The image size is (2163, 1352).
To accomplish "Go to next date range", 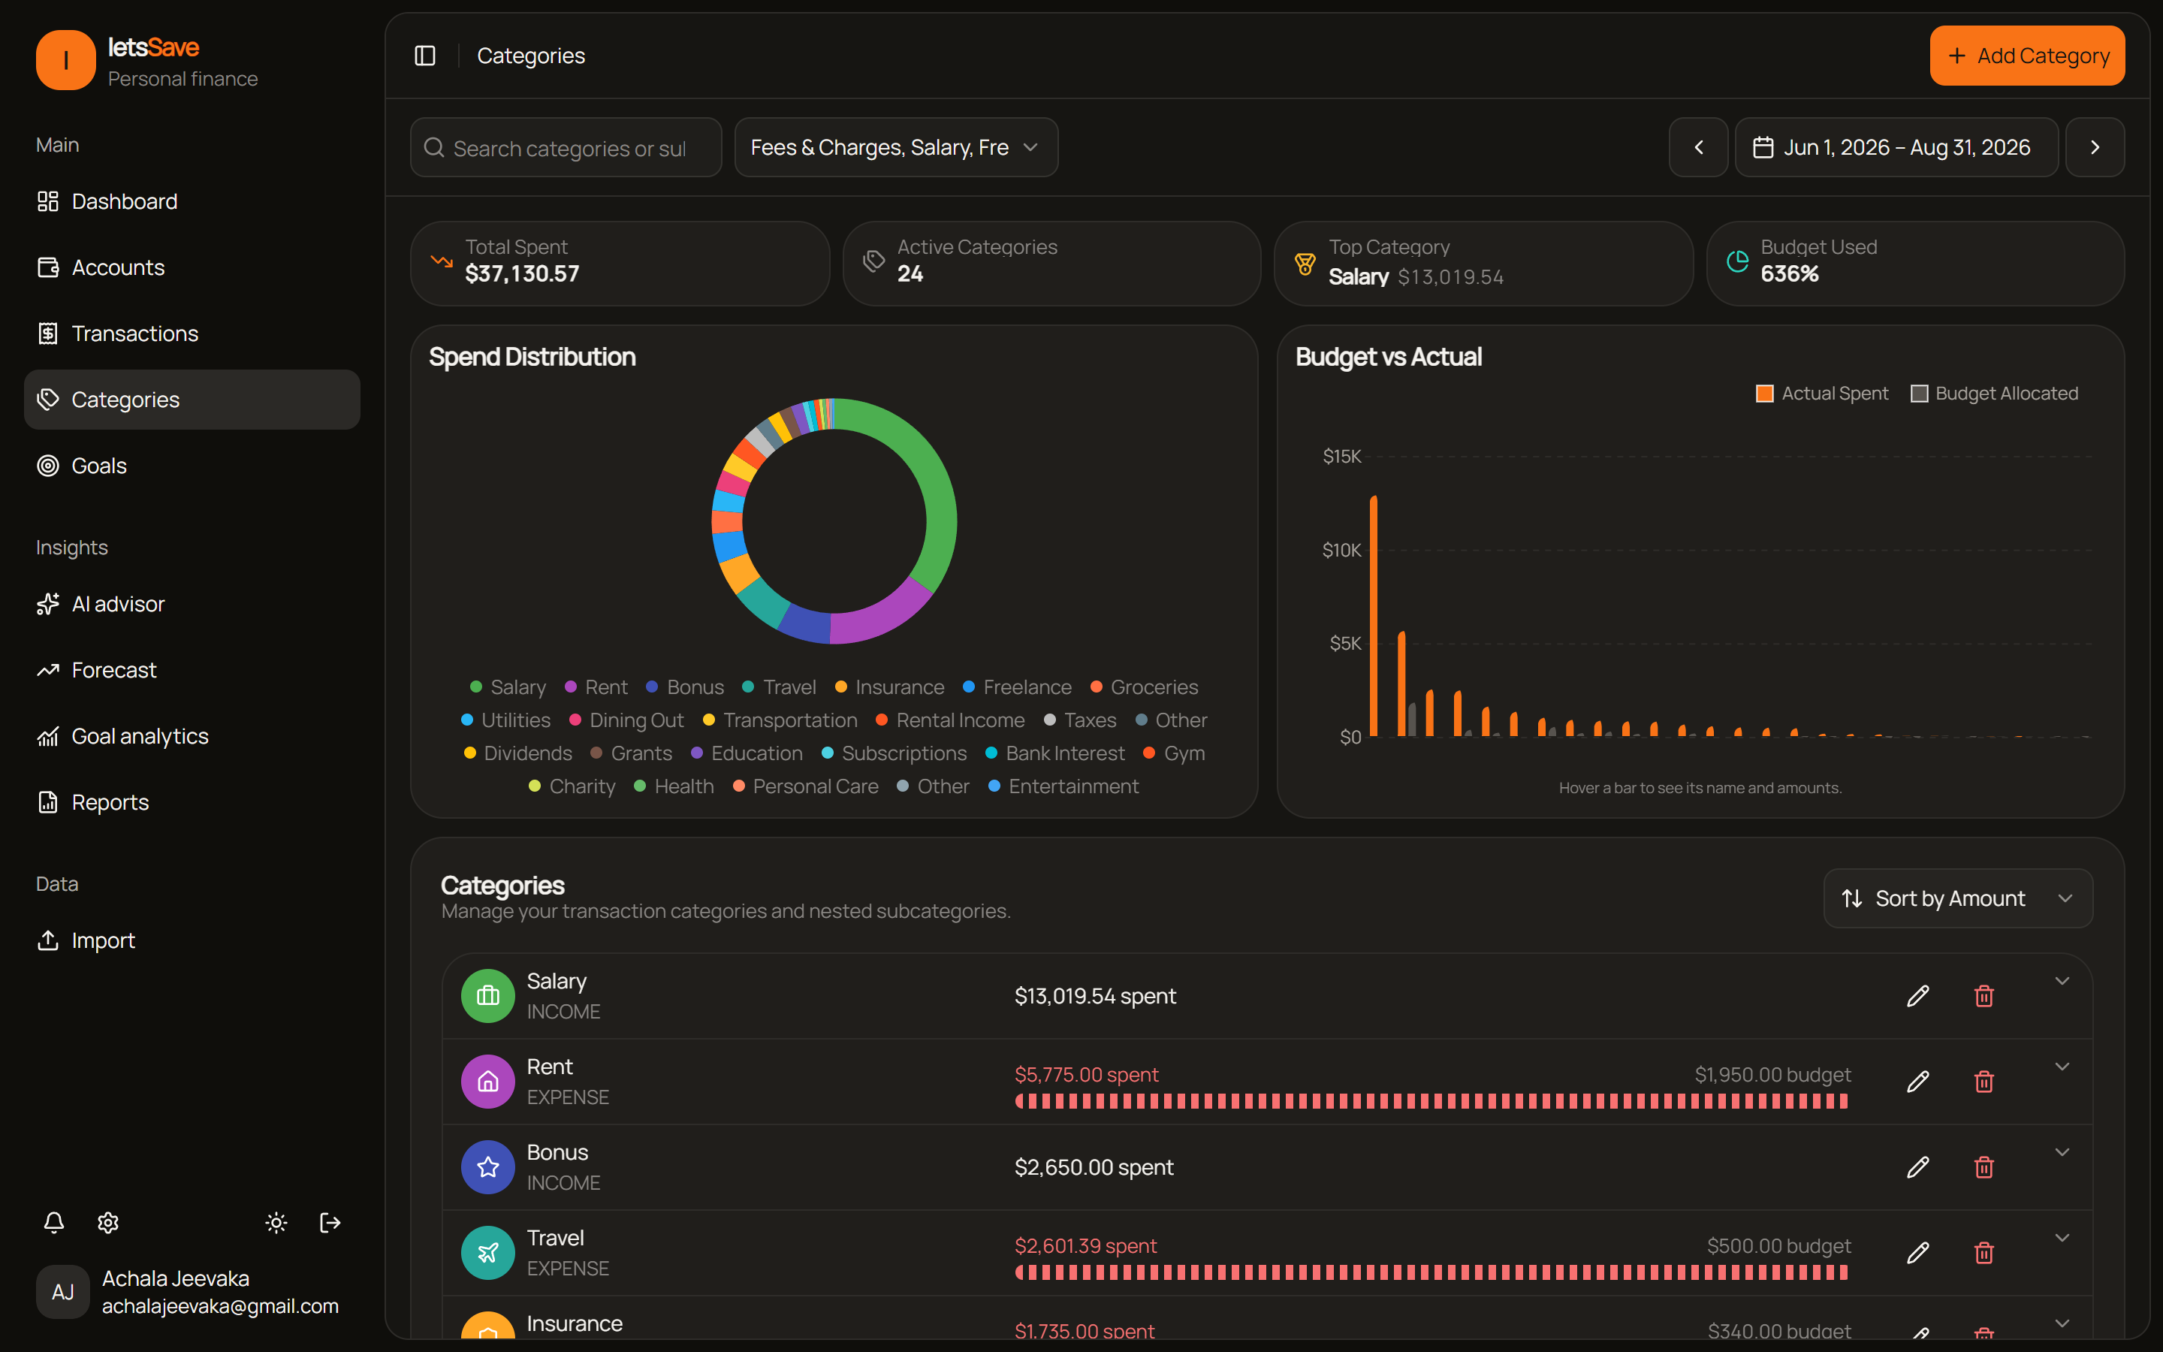I will pos(2094,147).
